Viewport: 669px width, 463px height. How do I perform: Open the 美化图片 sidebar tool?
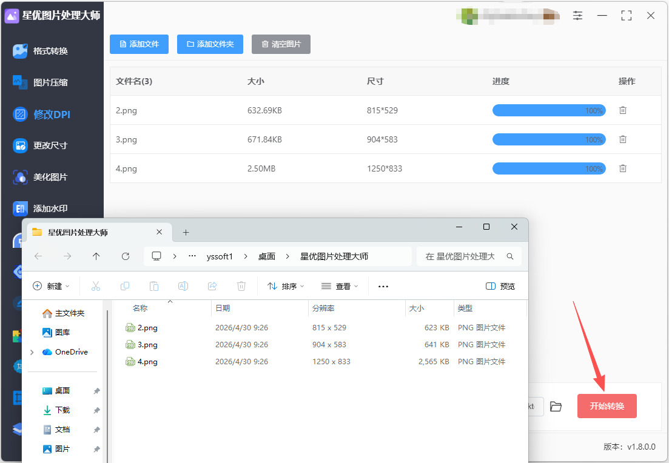click(x=41, y=177)
